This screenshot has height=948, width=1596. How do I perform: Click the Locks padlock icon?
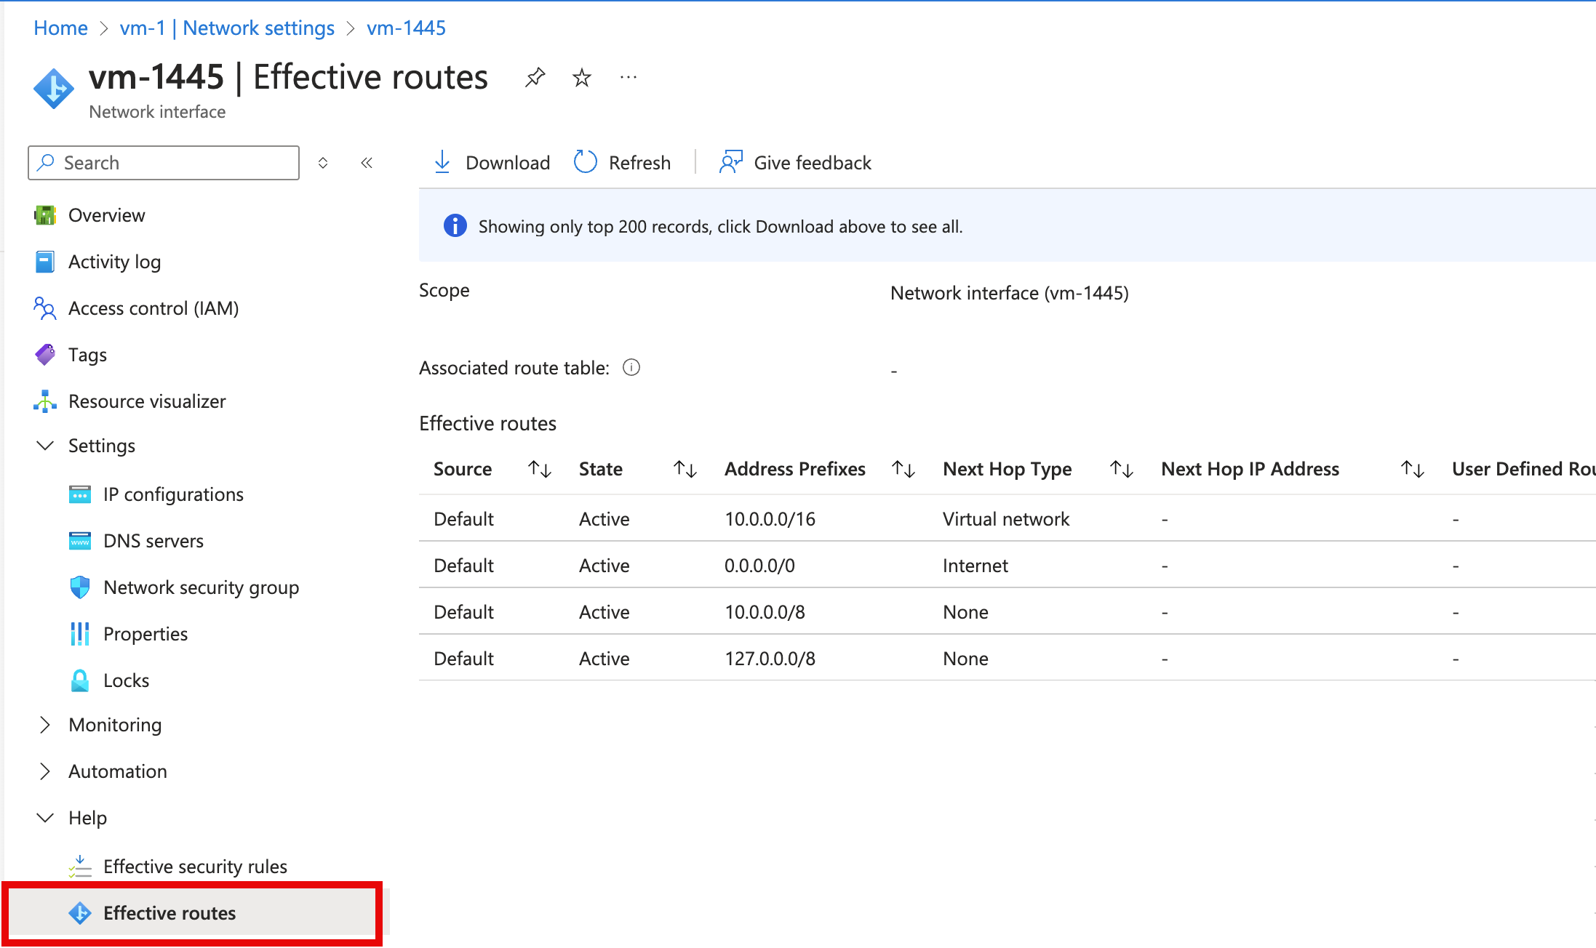pyautogui.click(x=80, y=680)
